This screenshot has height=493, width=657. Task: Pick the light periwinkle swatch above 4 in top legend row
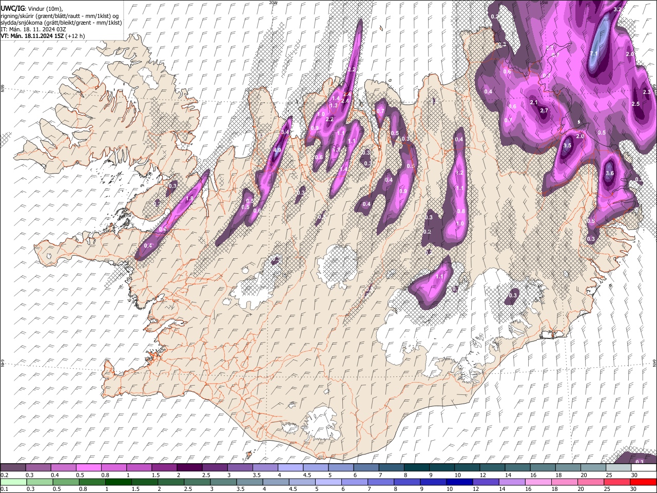(x=291, y=467)
